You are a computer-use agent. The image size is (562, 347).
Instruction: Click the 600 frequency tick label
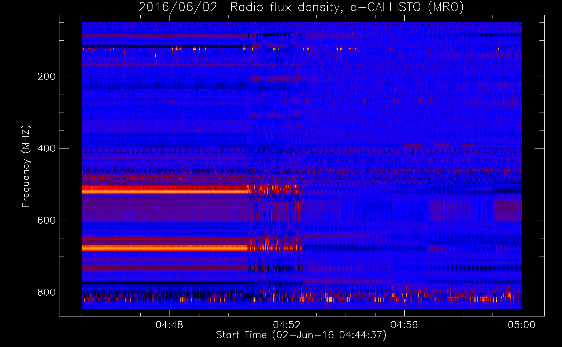[x=47, y=221]
